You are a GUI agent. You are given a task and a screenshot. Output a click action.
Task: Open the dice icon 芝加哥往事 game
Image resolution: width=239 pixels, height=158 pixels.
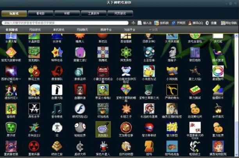click(x=126, y=127)
